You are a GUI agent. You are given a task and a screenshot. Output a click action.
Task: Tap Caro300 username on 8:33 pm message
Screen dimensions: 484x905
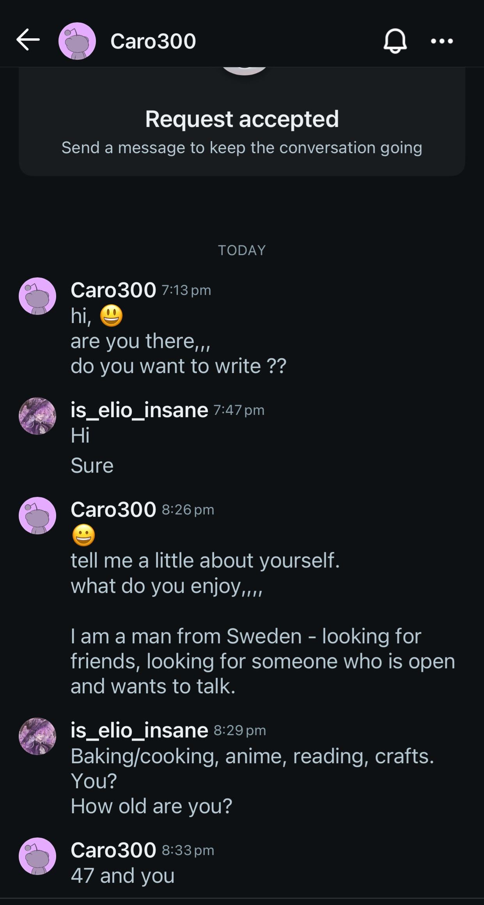click(113, 850)
